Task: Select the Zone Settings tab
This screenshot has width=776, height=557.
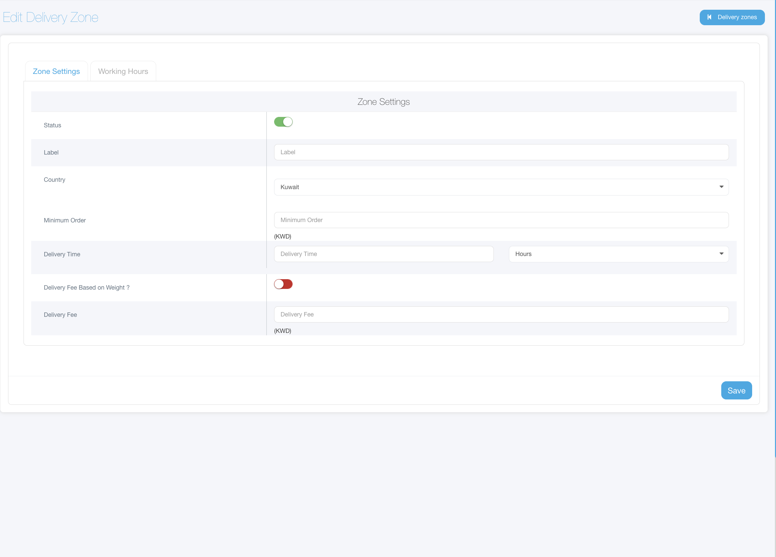Action: [56, 71]
